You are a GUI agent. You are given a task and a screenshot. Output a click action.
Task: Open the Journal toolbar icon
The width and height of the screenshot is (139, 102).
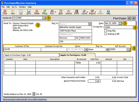point(68,12)
